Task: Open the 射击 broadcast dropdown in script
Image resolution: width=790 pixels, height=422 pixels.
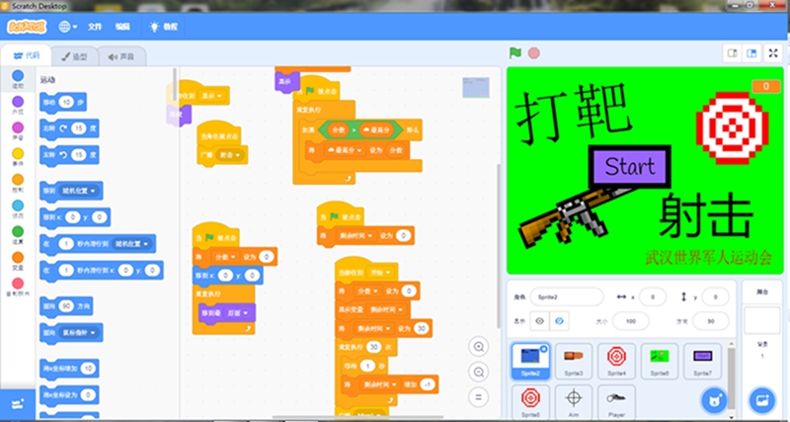Action: coord(230,155)
